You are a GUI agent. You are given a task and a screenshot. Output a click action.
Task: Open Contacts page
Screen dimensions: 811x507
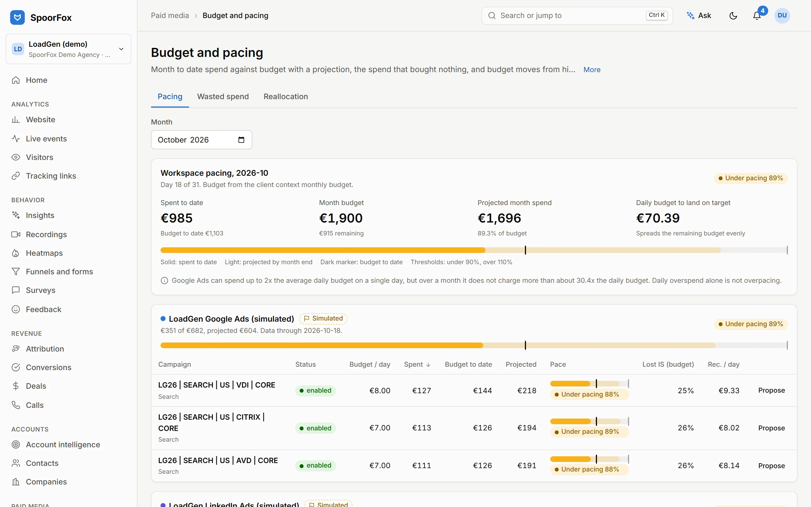68,463
